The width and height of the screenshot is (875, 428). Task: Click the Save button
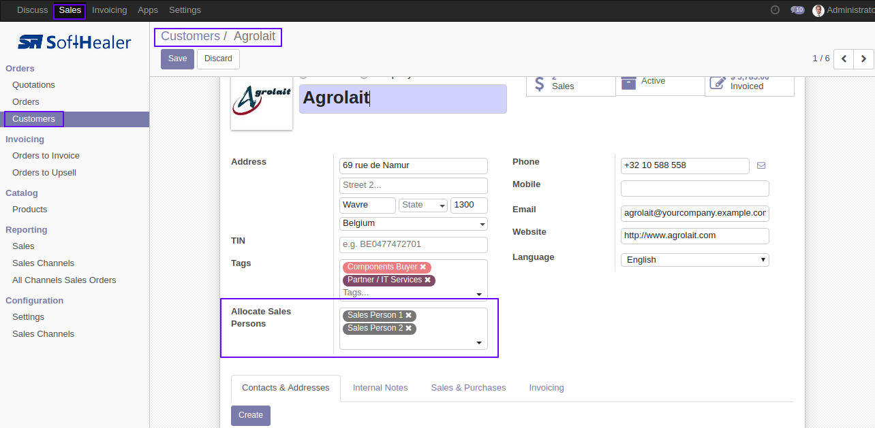[177, 59]
